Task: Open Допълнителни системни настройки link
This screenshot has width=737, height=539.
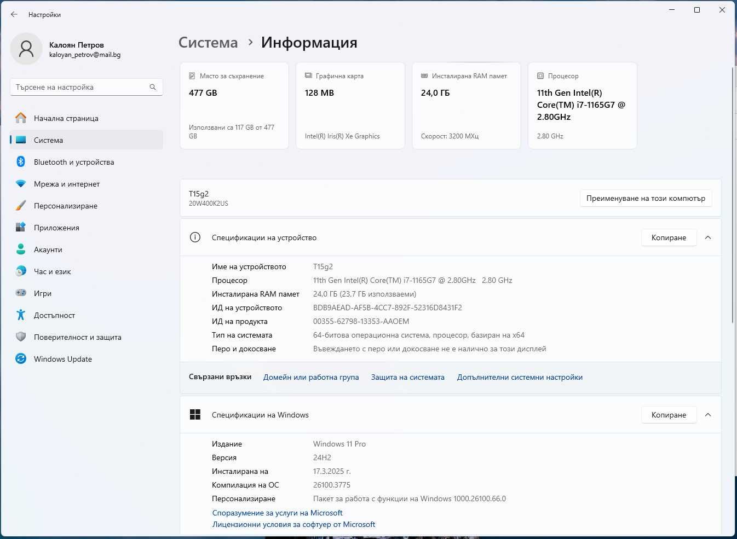Action: click(x=520, y=377)
